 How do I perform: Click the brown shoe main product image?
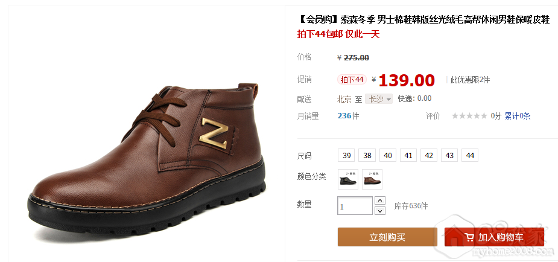(147, 160)
